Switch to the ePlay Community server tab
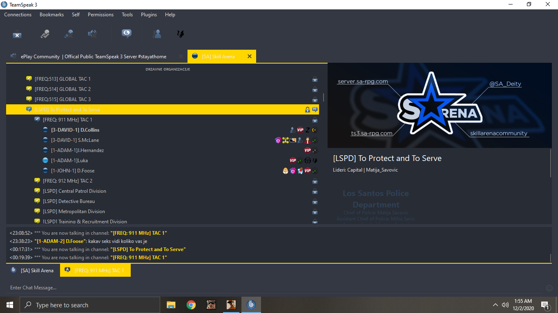The width and height of the screenshot is (558, 313). point(97,56)
